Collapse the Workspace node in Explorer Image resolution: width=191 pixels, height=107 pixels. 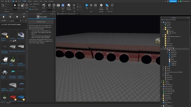tap(161, 22)
